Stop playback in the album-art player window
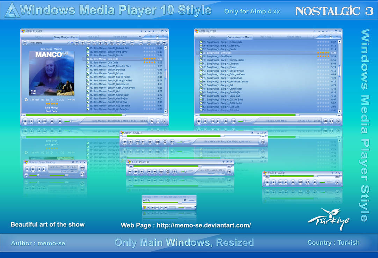 [31, 121]
